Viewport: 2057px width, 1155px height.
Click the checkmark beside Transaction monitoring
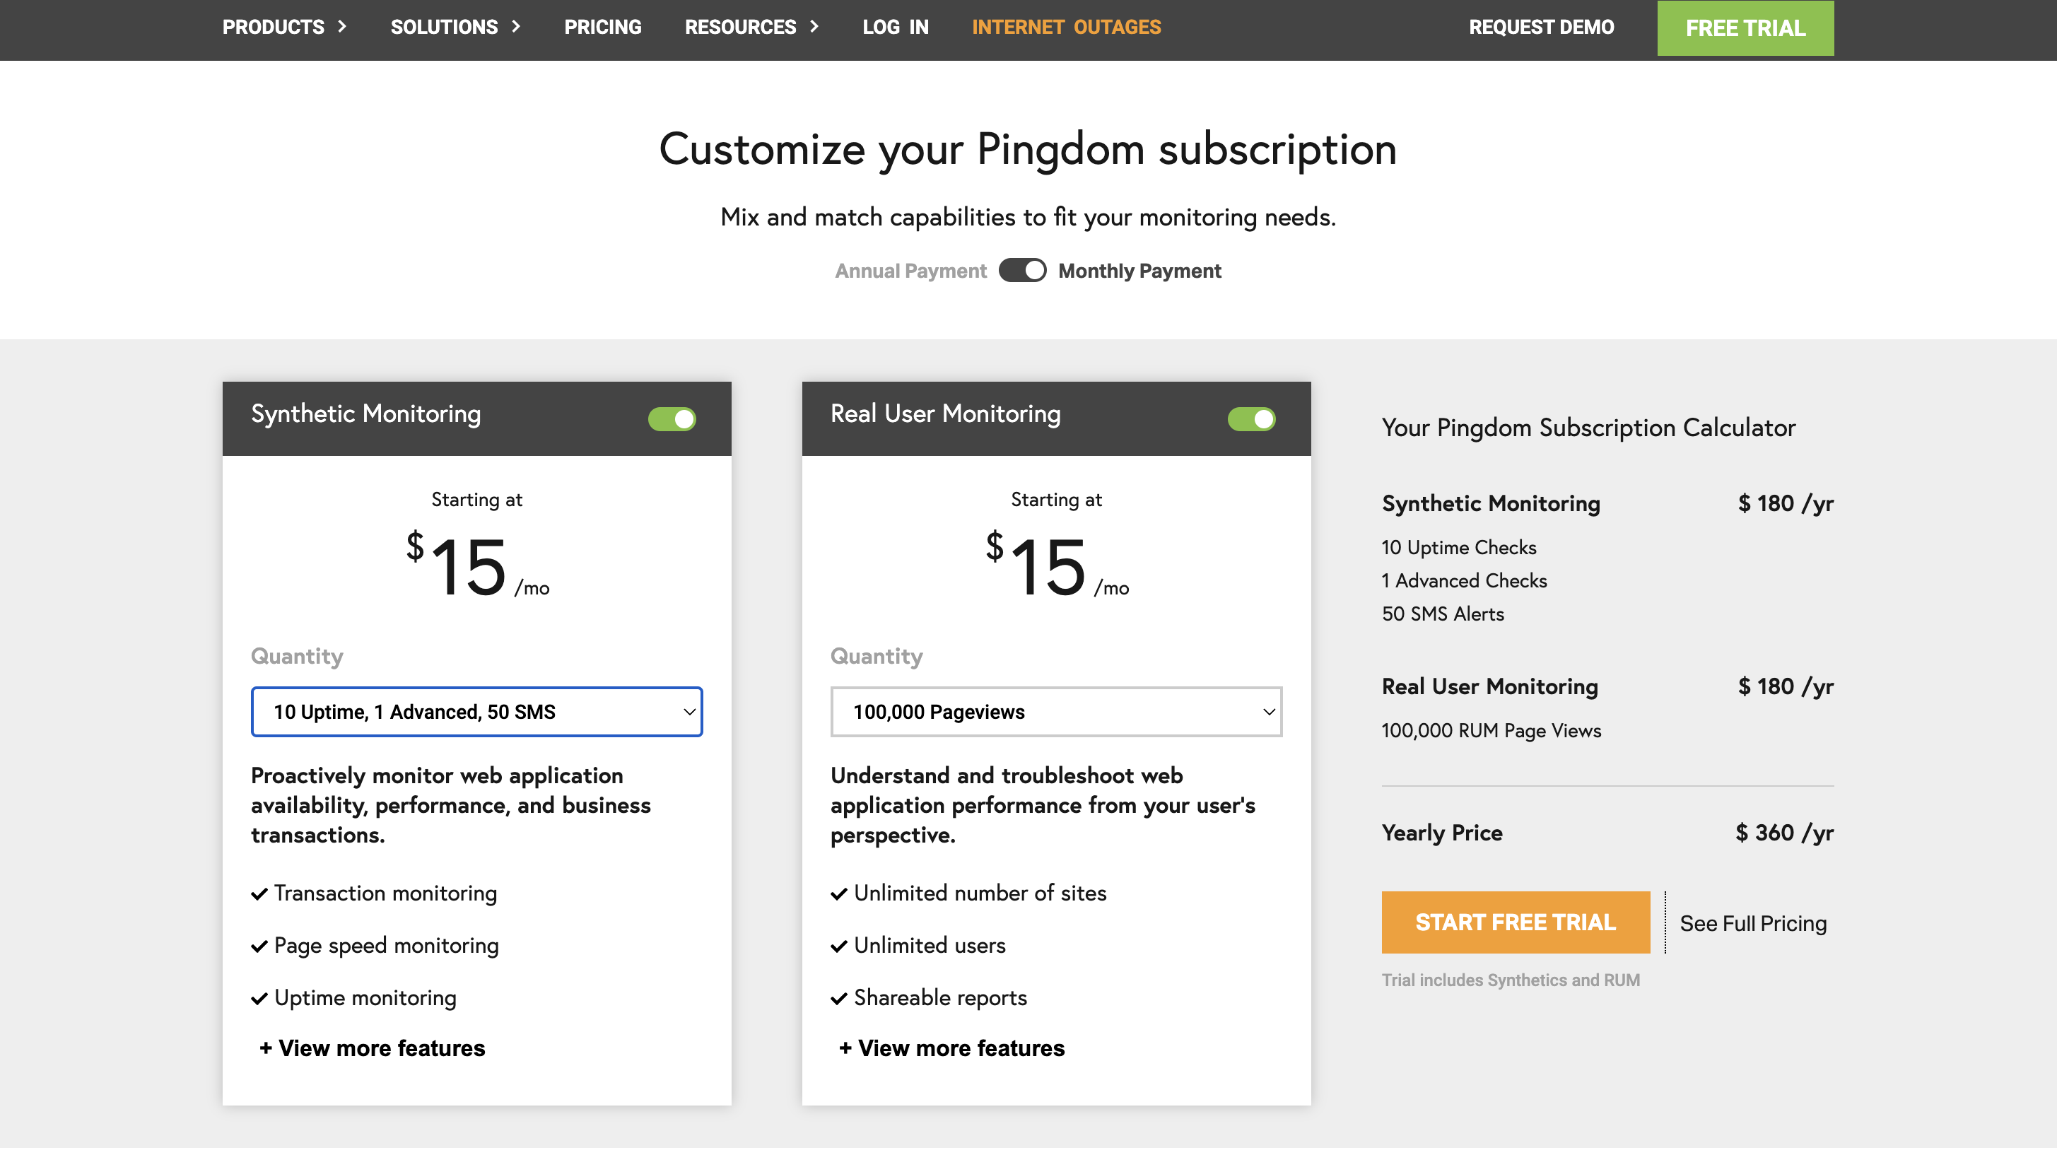[259, 893]
